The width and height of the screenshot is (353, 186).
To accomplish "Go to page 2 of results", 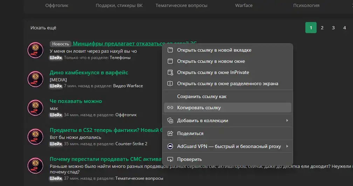I will click(322, 28).
